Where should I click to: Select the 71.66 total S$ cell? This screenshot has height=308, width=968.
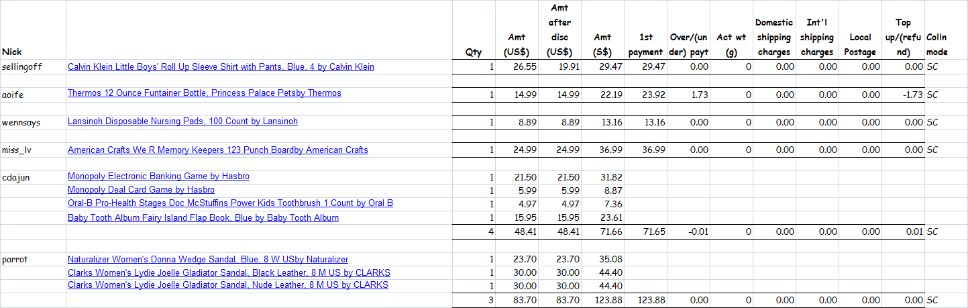click(602, 232)
